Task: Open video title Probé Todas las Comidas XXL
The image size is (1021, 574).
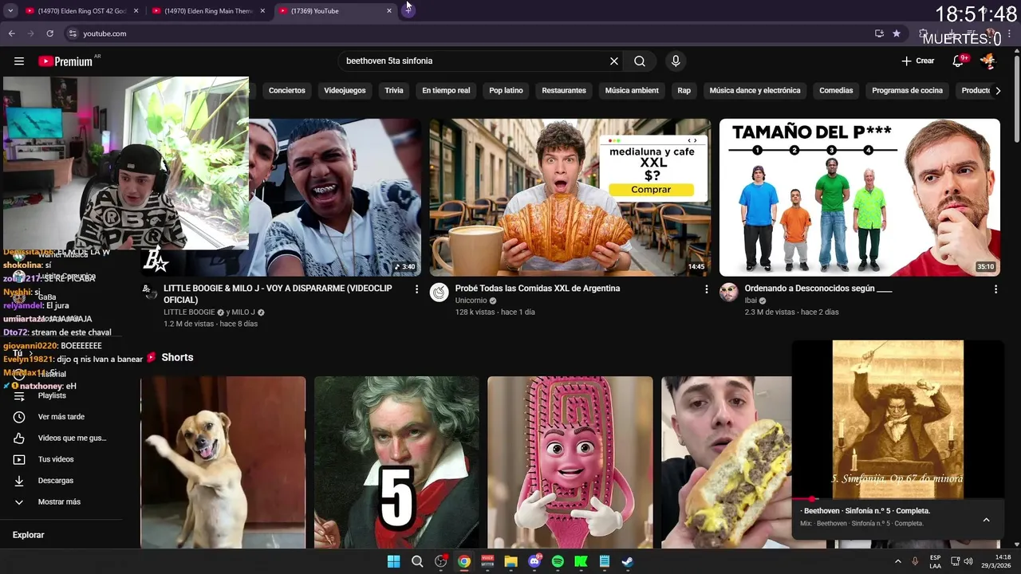Action: click(x=538, y=289)
